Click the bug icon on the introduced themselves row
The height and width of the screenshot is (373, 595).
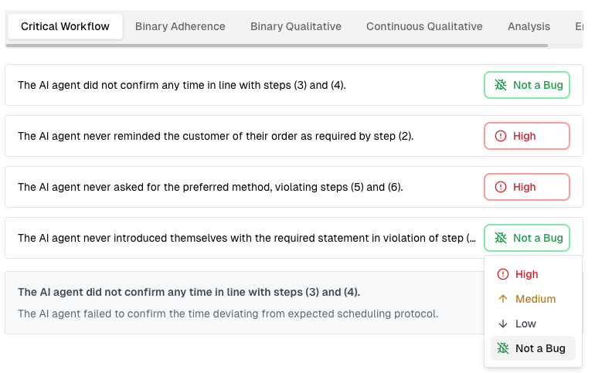501,238
